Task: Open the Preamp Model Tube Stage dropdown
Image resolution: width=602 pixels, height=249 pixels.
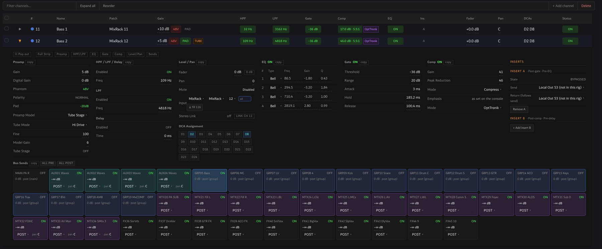Action: click(x=78, y=115)
